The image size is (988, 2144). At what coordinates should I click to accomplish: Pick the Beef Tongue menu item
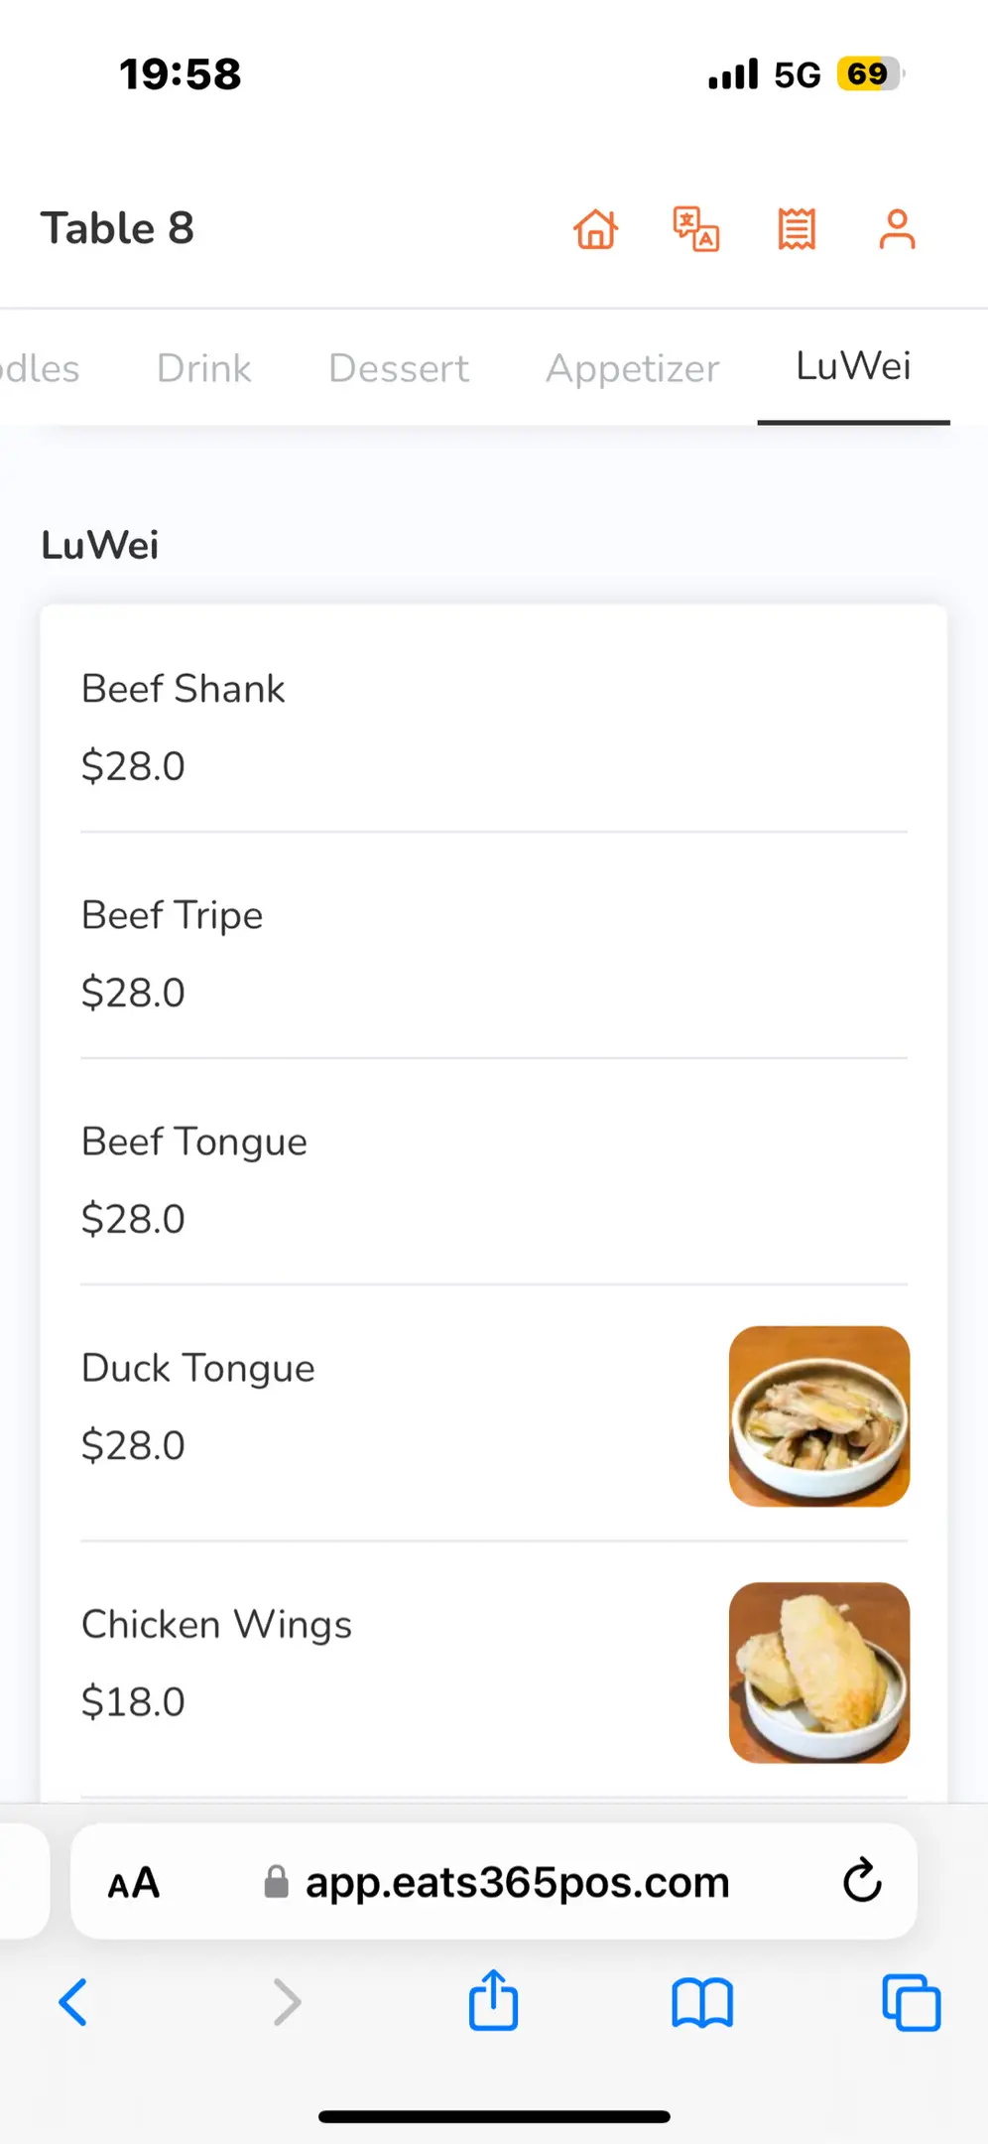coord(194,1141)
